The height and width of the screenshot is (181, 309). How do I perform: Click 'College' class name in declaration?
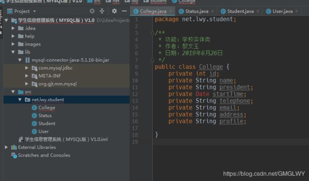(x=211, y=67)
